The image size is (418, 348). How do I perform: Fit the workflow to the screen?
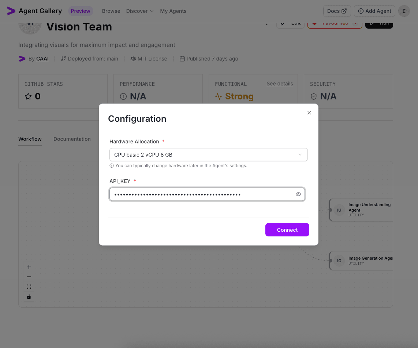[x=29, y=286]
